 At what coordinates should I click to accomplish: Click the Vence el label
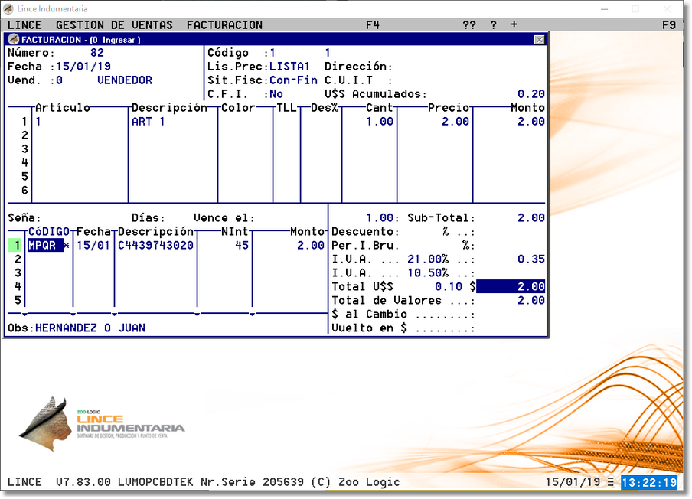(224, 218)
